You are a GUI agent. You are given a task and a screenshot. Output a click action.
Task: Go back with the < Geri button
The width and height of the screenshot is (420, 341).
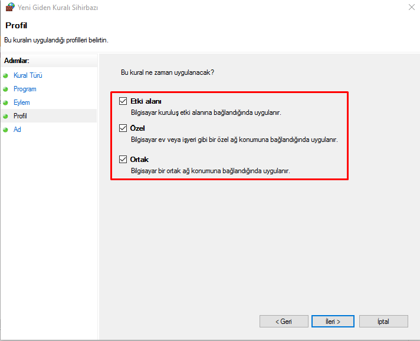(x=284, y=322)
